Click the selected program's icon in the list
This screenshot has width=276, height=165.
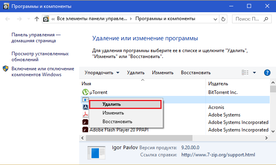86,100
